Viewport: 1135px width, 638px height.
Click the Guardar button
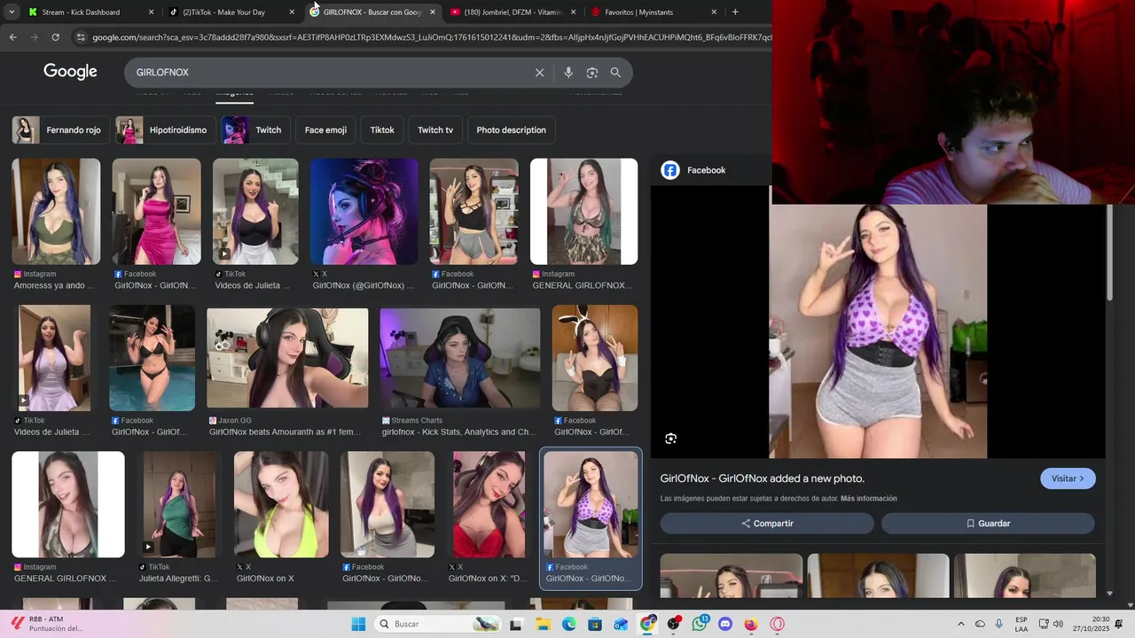pyautogui.click(x=988, y=524)
